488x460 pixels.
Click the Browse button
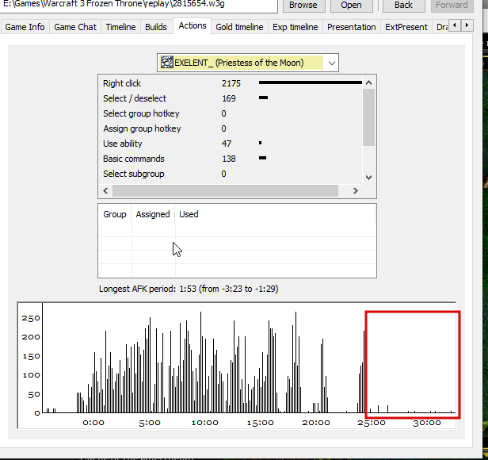[x=303, y=5]
